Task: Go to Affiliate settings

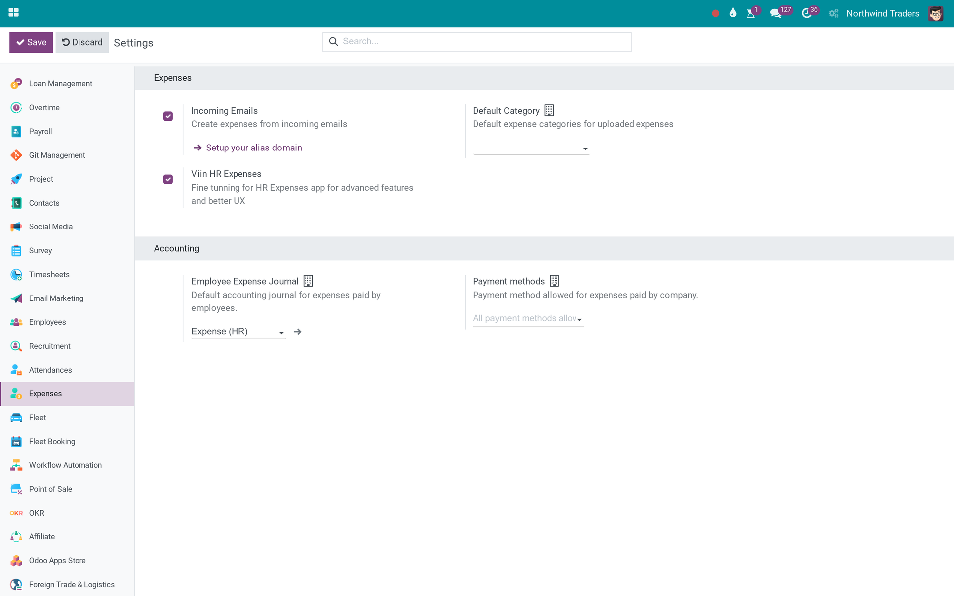Action: (67, 537)
